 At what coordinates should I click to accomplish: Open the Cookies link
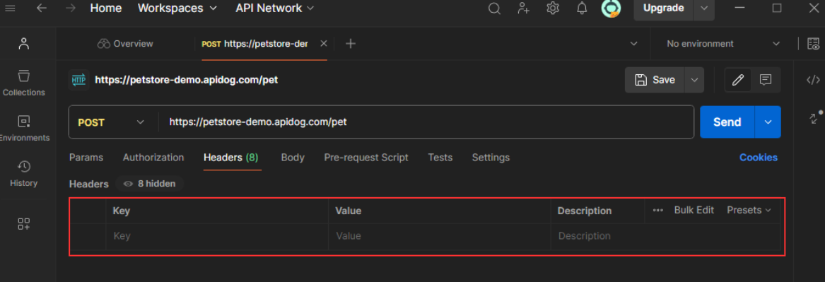tap(758, 158)
